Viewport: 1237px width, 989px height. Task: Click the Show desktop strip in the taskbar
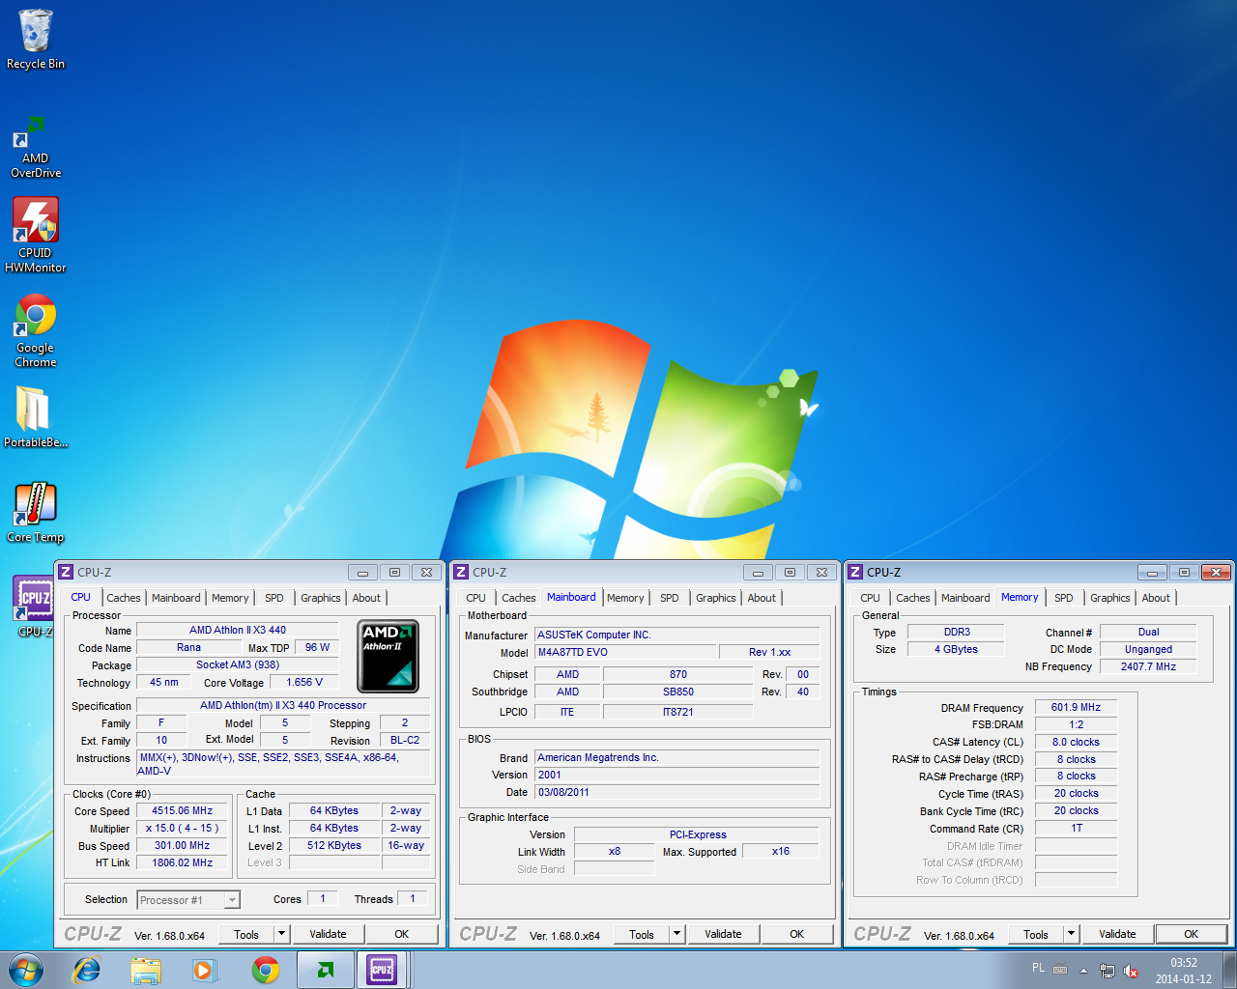[1229, 970]
